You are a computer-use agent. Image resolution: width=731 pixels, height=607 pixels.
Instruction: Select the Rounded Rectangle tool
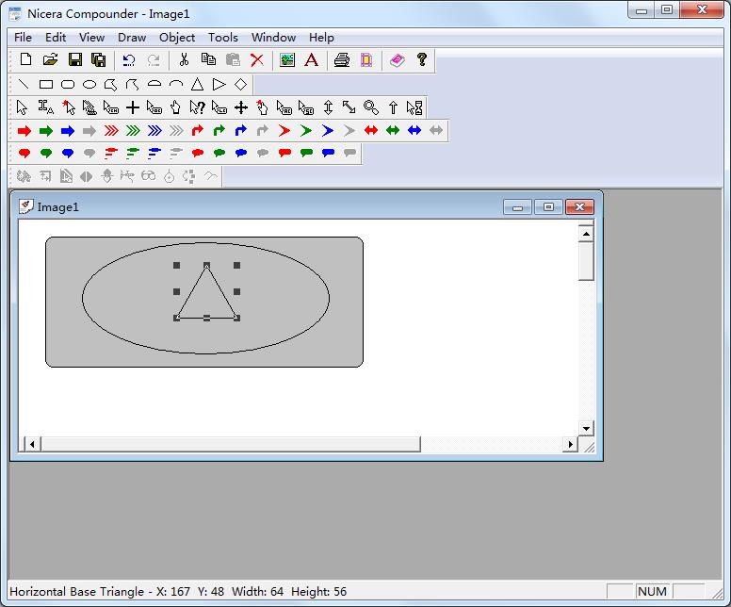(x=68, y=85)
